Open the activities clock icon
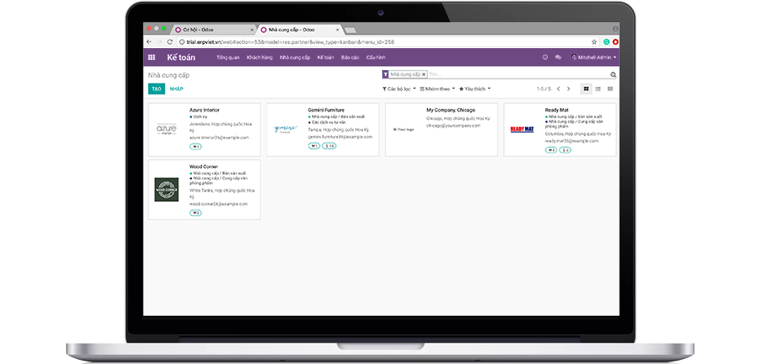 pyautogui.click(x=545, y=57)
